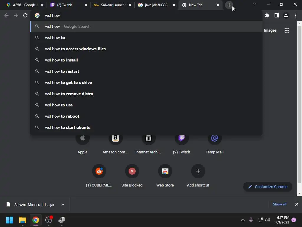Click the microphone tray icon
The image size is (302, 227).
(x=251, y=220)
